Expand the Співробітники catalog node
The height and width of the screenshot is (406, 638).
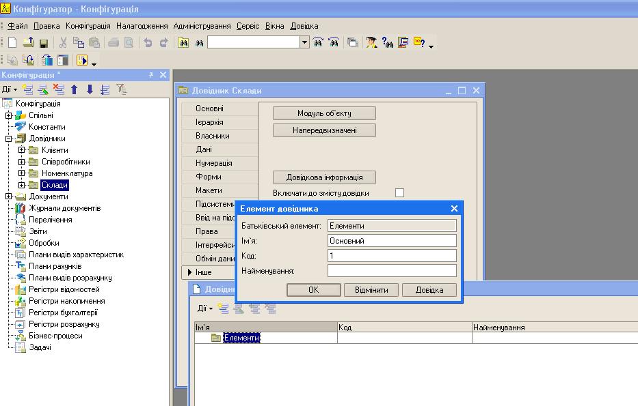tap(21, 162)
